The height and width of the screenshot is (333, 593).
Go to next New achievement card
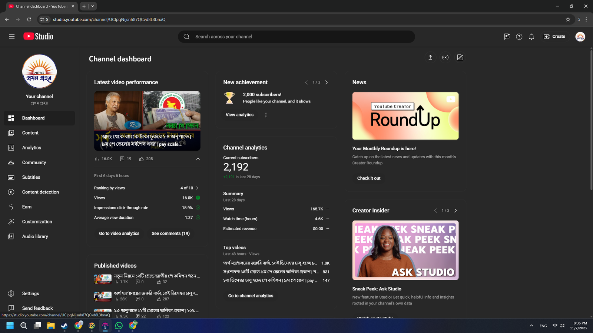[327, 83]
